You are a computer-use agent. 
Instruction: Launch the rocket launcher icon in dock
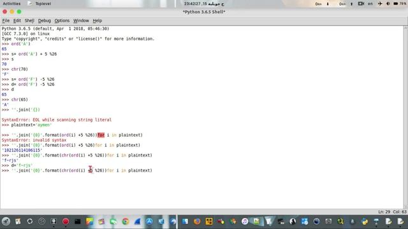(6, 221)
